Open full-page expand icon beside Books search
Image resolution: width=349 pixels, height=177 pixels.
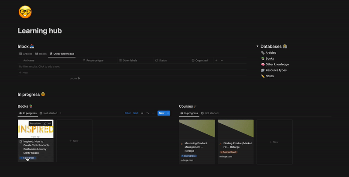(x=147, y=113)
